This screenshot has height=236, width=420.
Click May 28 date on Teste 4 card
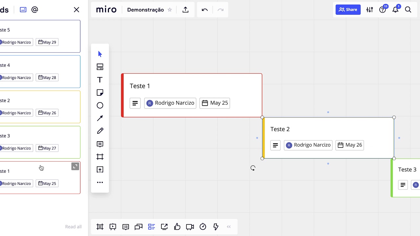(47, 77)
